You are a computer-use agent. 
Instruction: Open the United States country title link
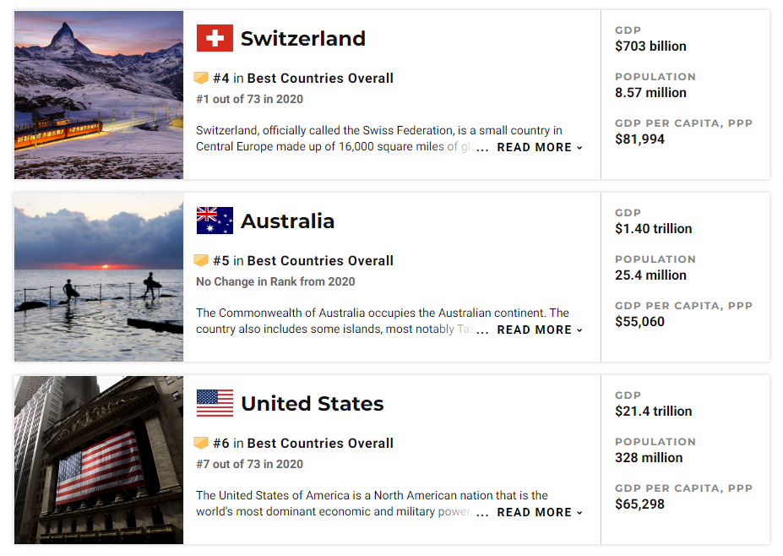(312, 404)
